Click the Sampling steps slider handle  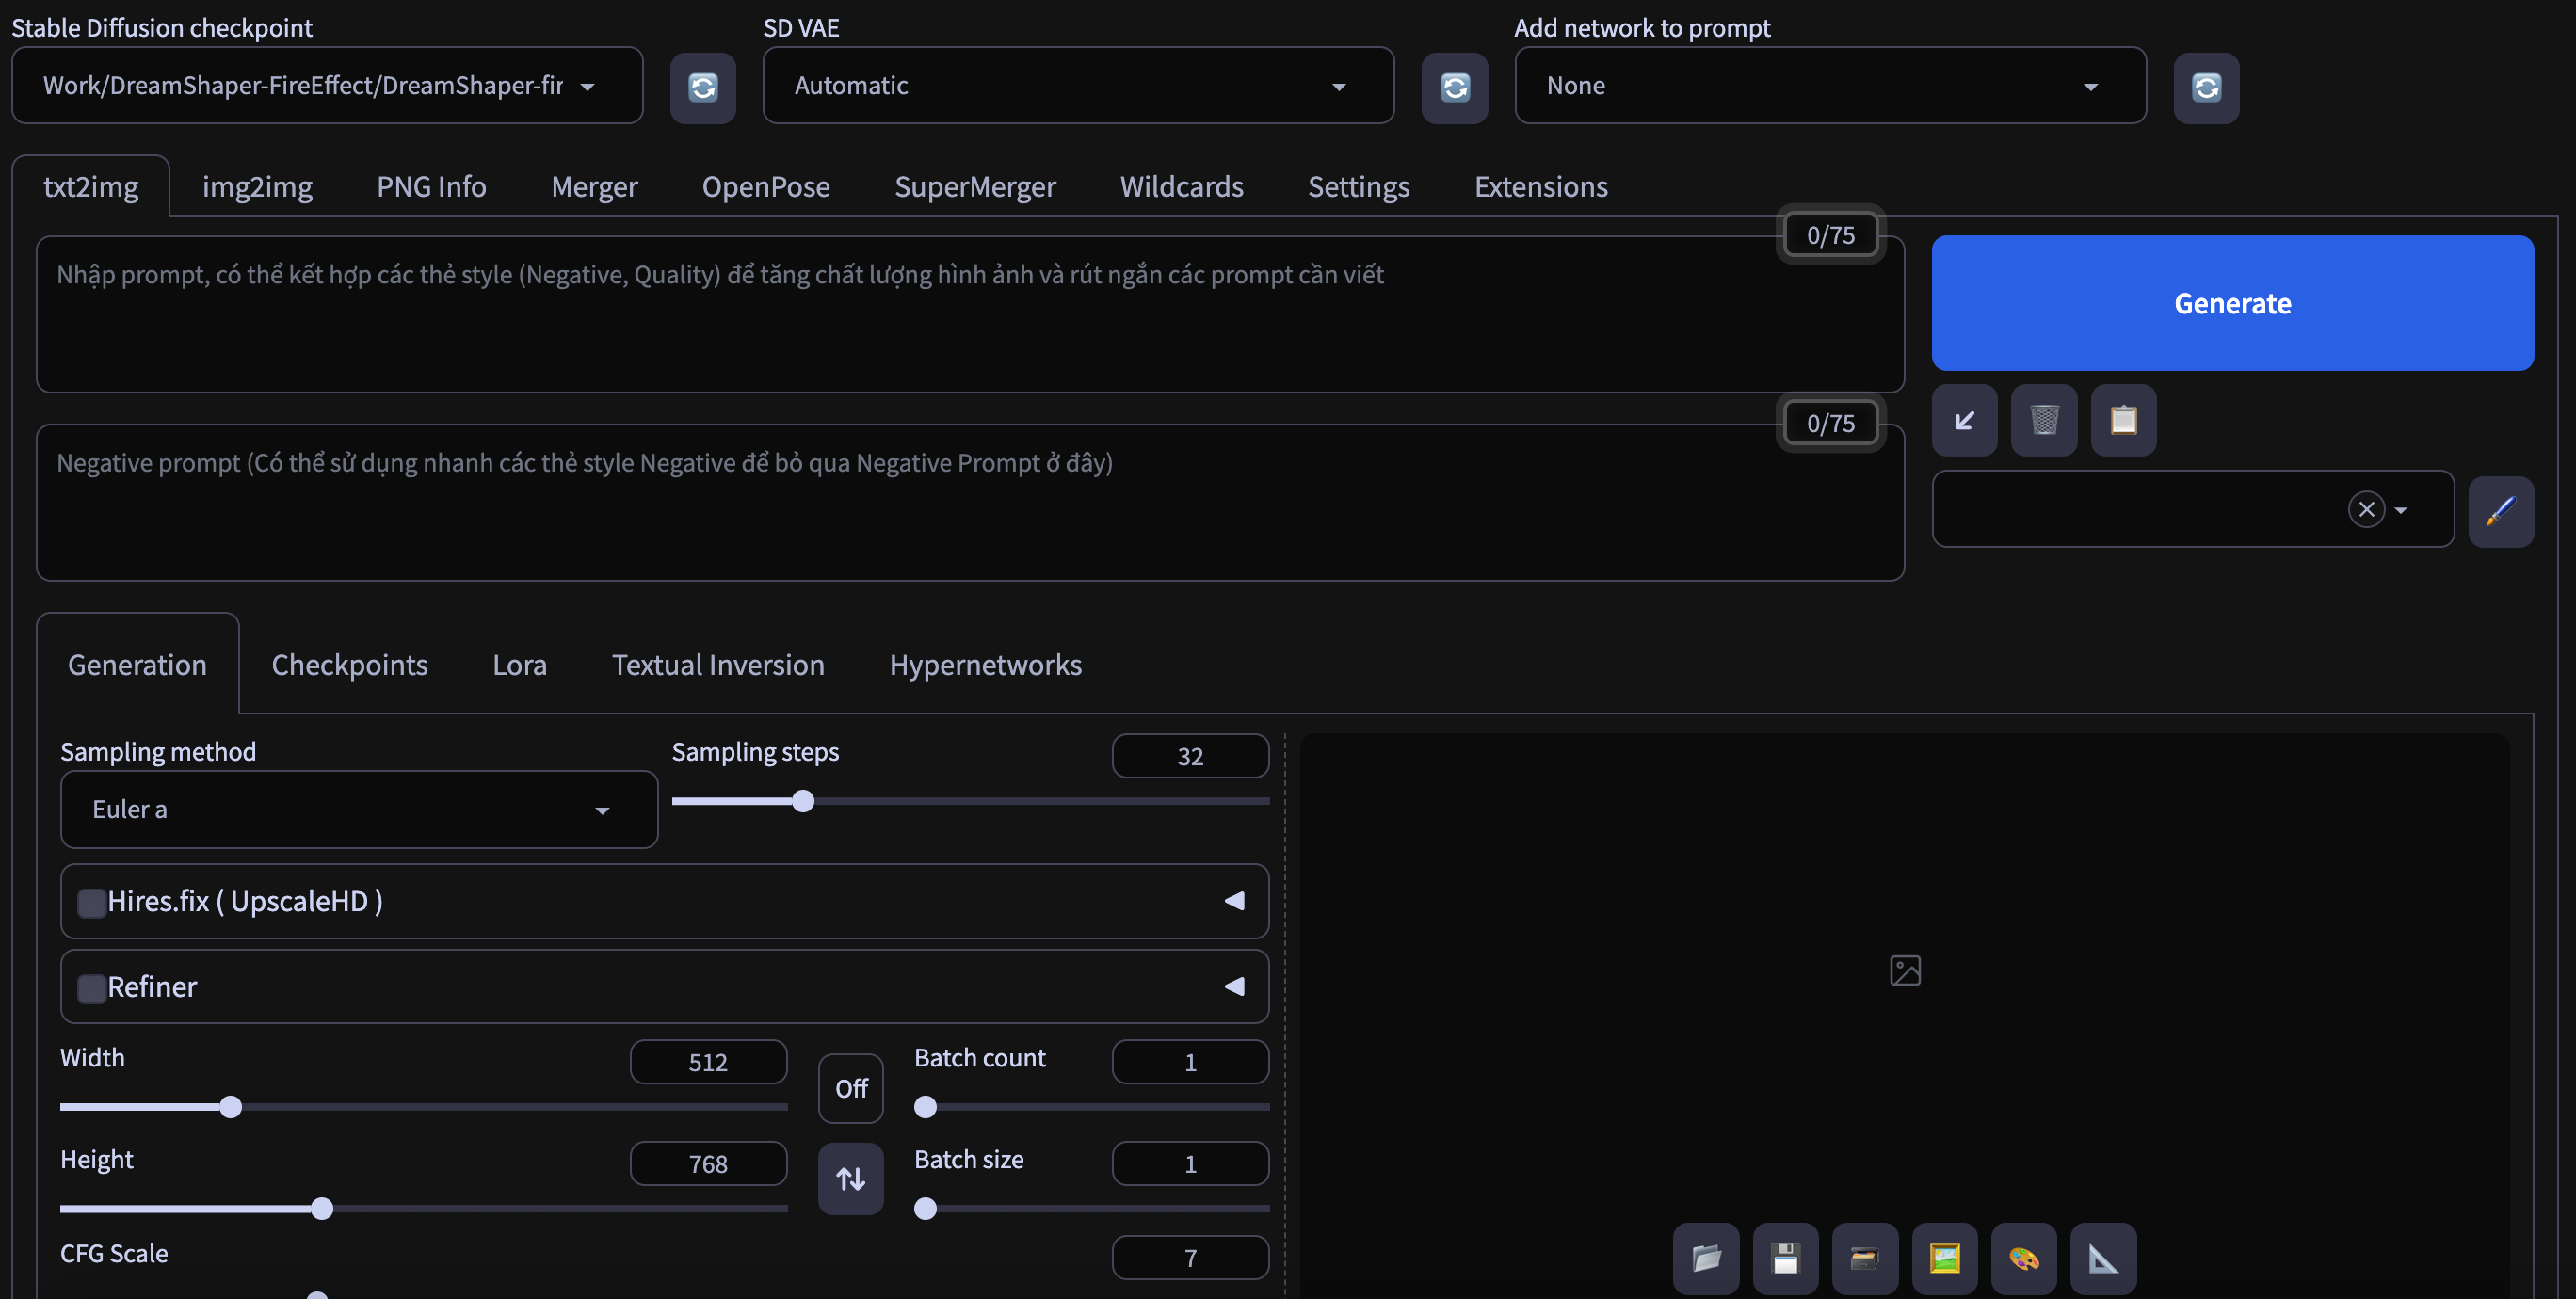(x=802, y=801)
